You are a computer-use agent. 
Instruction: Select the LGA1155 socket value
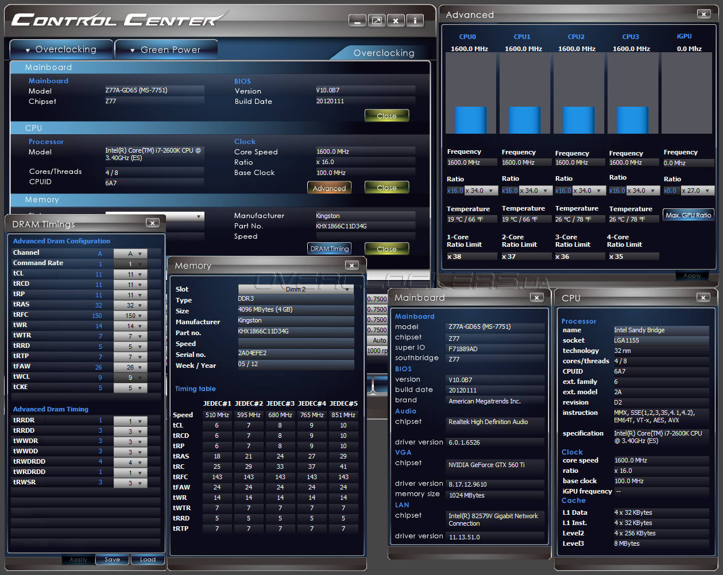tap(661, 341)
